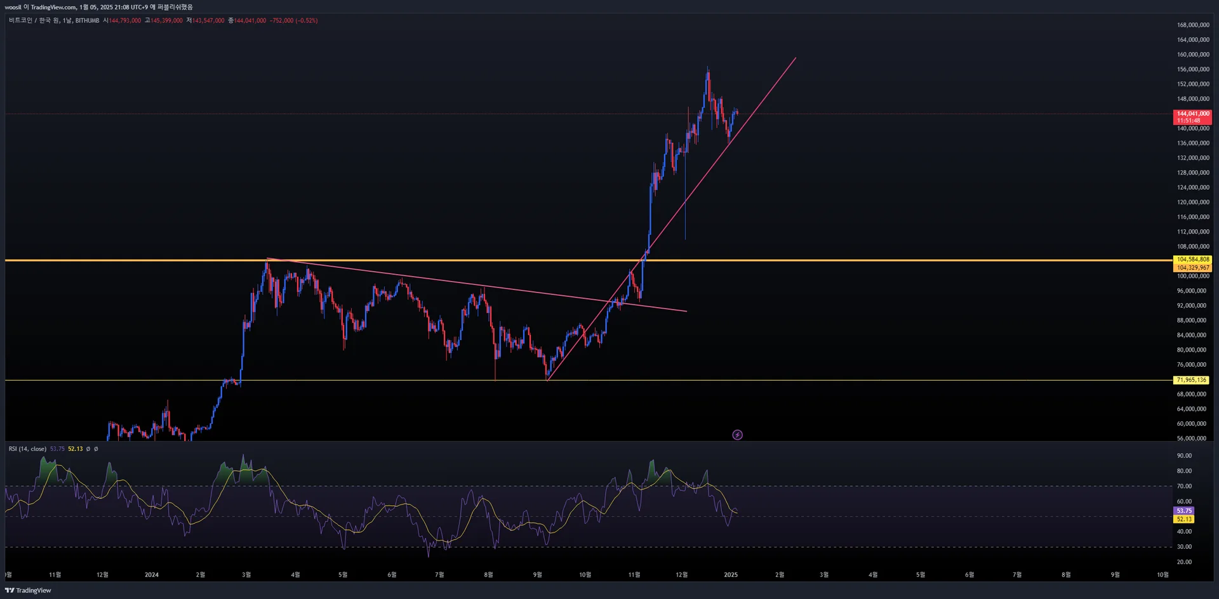The width and height of the screenshot is (1219, 599).
Task: Click the yellow RSI average tag 52.13
Action: point(1184,519)
